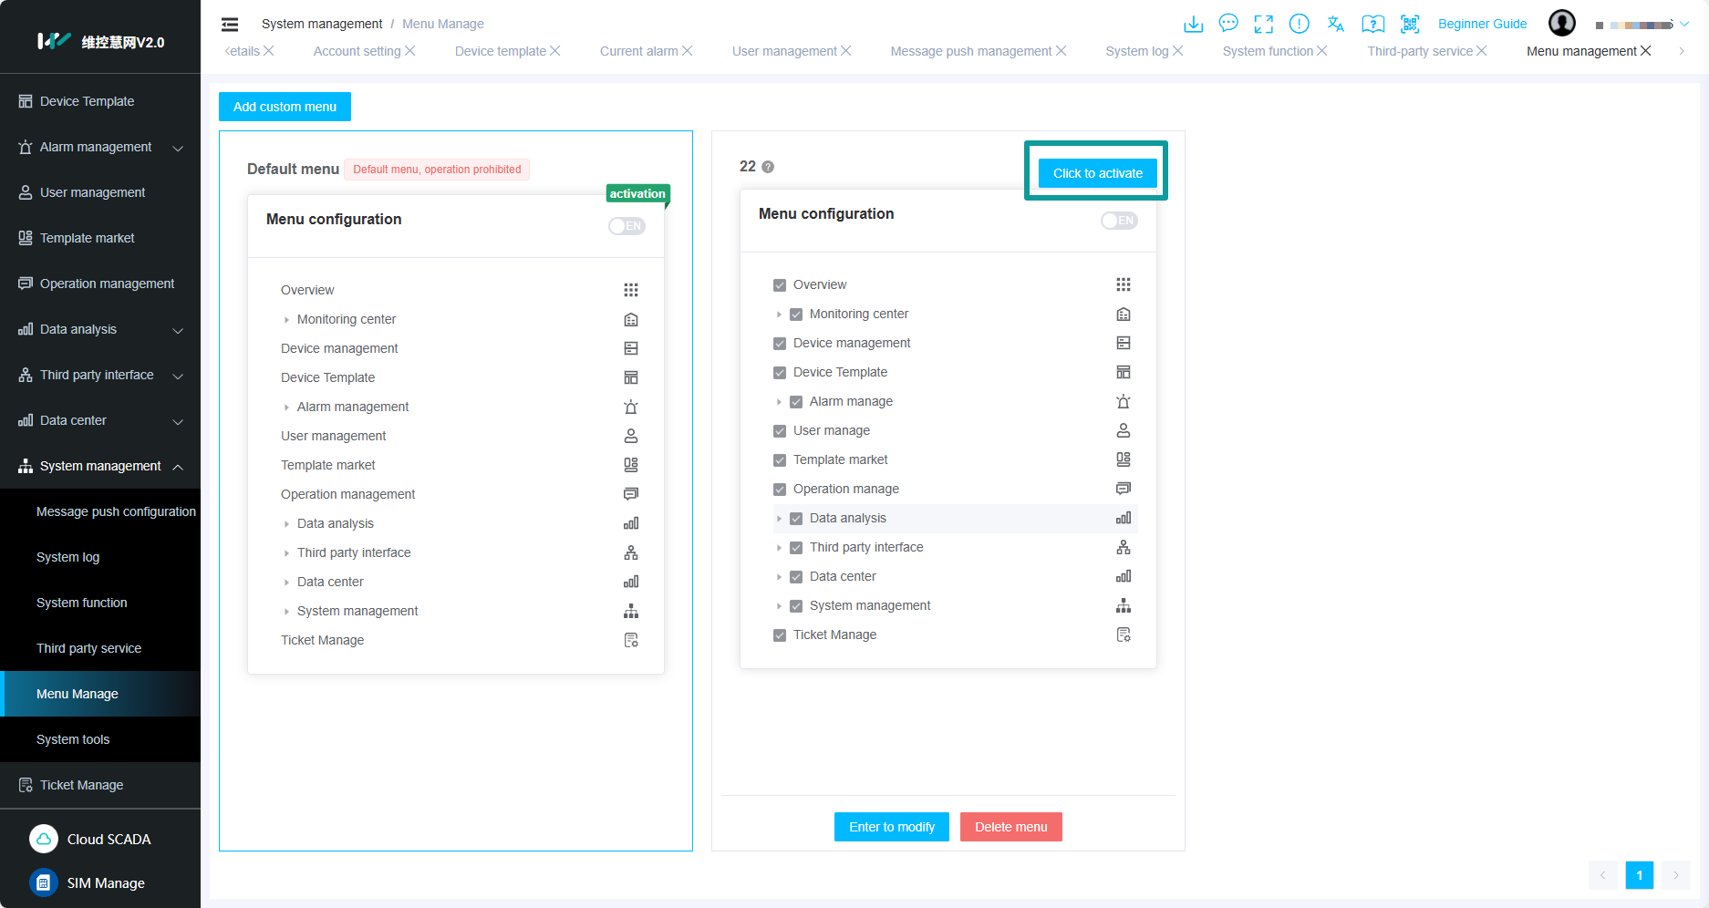Image resolution: width=1709 pixels, height=908 pixels.
Task: Toggle EN switch in custom menu 22
Action: (x=1119, y=221)
